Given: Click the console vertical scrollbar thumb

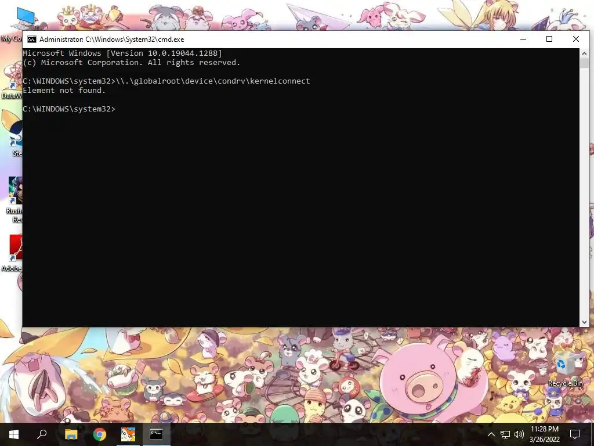Looking at the screenshot, I should tap(584, 63).
